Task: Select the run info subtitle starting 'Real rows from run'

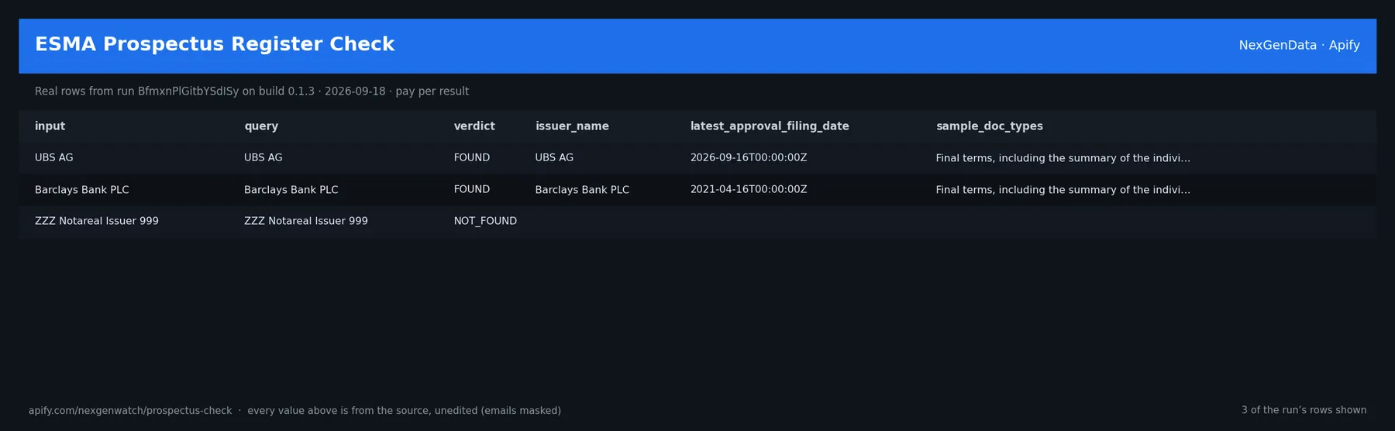Action: 252,91
